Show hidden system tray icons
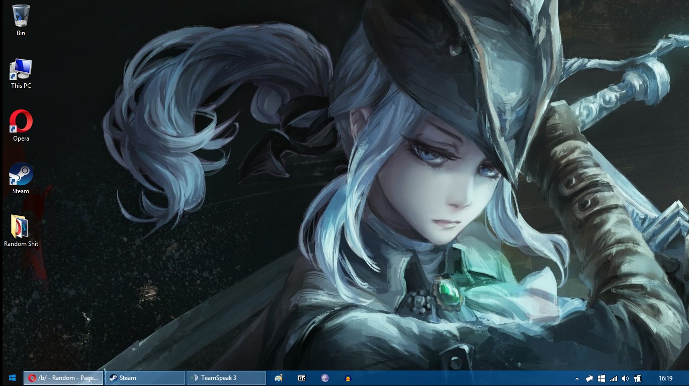This screenshot has width=689, height=386. [x=578, y=378]
